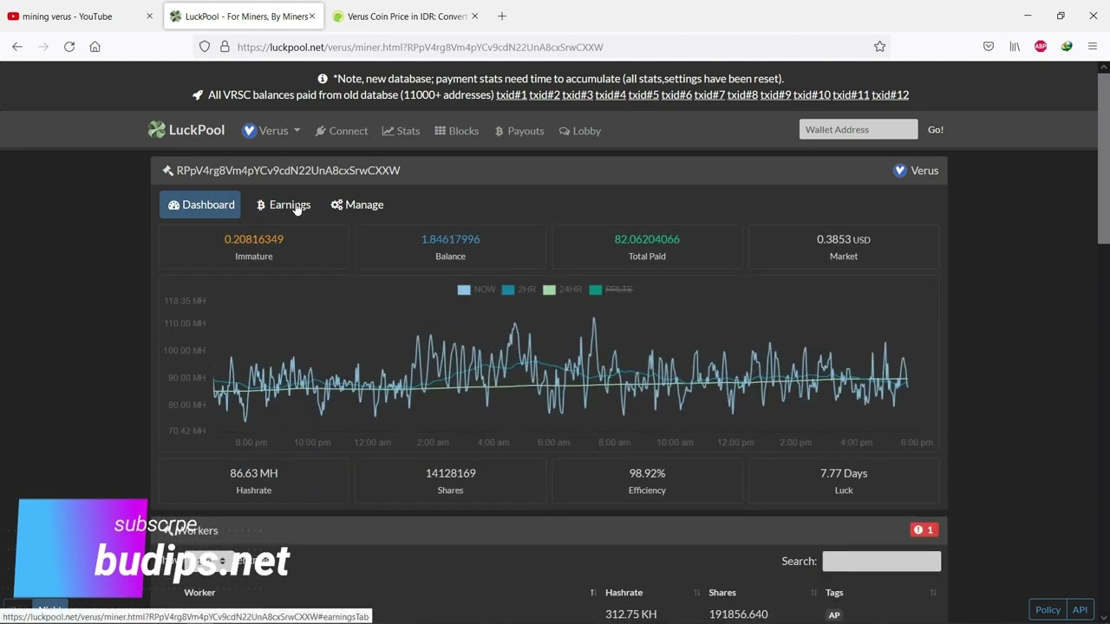This screenshot has width=1110, height=624.
Task: Open the txid#10 link
Action: click(x=812, y=94)
